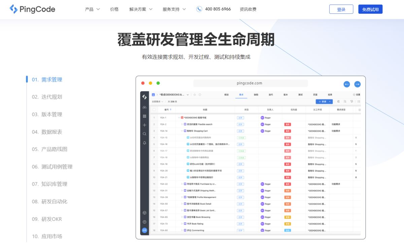The width and height of the screenshot is (404, 247).
Task: Collapse the *GEEKBOOKS 极客书城 row
Action: [x=179, y=118]
